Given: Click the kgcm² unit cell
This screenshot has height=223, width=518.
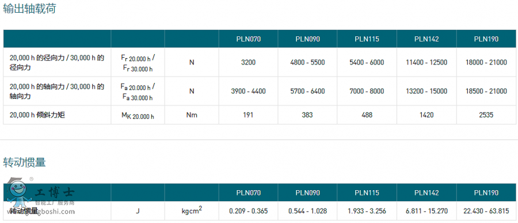Looking at the screenshot, I should point(192,210).
